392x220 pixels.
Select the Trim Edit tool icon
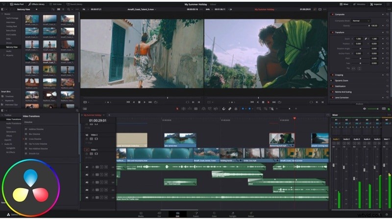pyautogui.click(x=183, y=109)
